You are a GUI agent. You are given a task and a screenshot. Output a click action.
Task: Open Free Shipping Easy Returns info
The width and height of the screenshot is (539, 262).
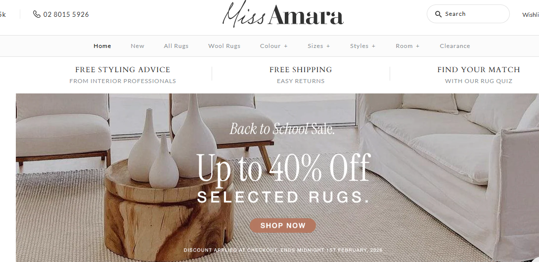301,75
